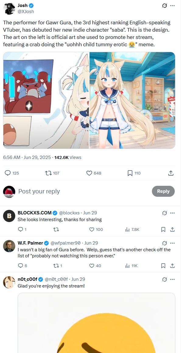The image size is (182, 353).
Task: Like the BLOCKXS.COM reply with 100 likes
Action: [x=92, y=229]
